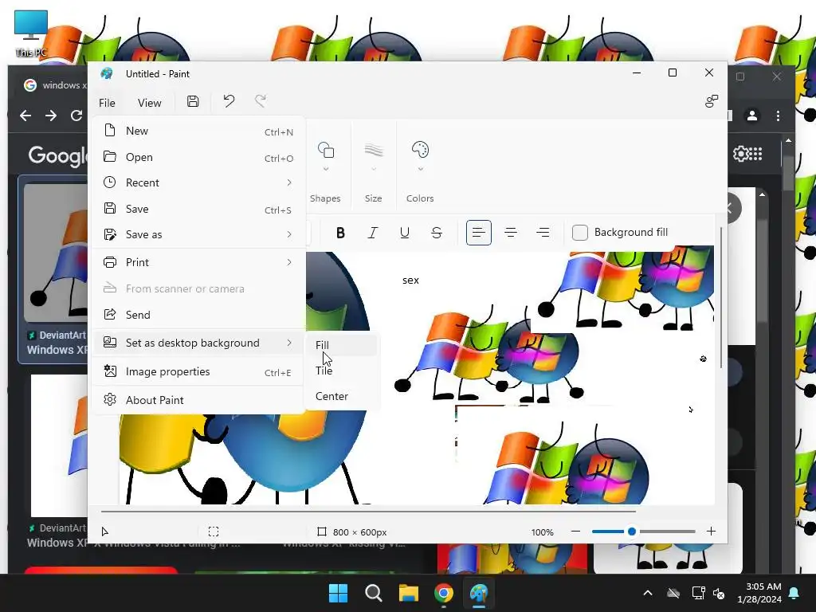
Task: Expand the Save as submenu arrow
Action: point(289,235)
